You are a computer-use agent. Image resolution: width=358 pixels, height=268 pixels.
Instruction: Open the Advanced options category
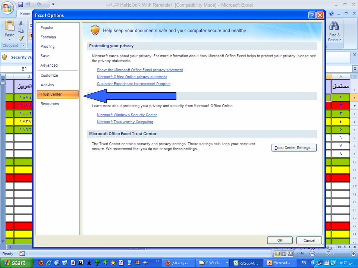point(49,65)
